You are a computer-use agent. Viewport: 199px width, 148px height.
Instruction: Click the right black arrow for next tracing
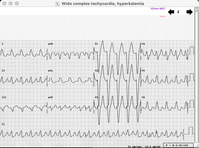pos(189,12)
